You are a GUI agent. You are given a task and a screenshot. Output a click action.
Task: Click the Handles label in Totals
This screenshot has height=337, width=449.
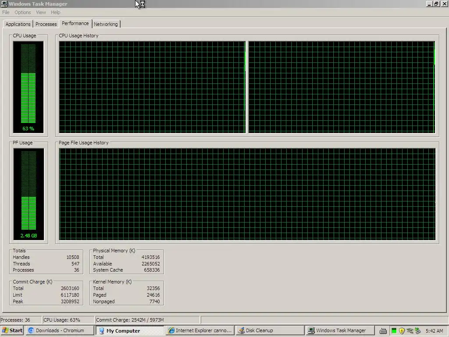point(21,257)
